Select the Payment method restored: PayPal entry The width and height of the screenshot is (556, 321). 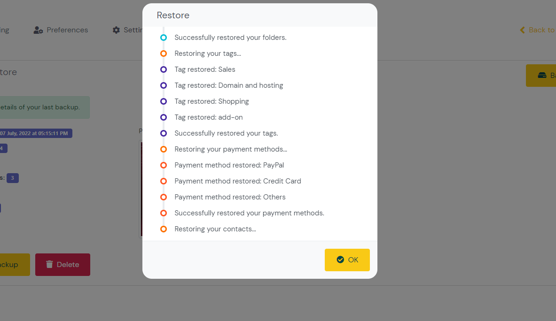tap(229, 165)
